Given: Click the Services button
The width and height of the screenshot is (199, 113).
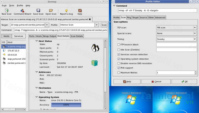Looking at the screenshot, I should pos(19,36).
